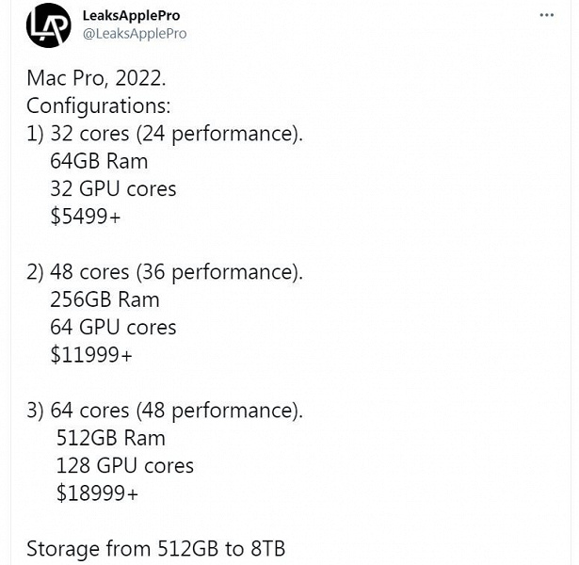Click the $18999+ price text
Viewport: 579px width, 565px height.
point(97,493)
